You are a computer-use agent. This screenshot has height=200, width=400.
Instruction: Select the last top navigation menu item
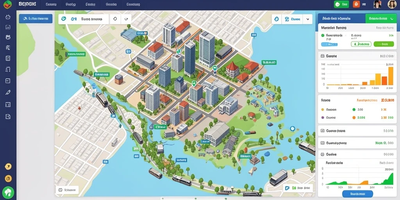133,4
